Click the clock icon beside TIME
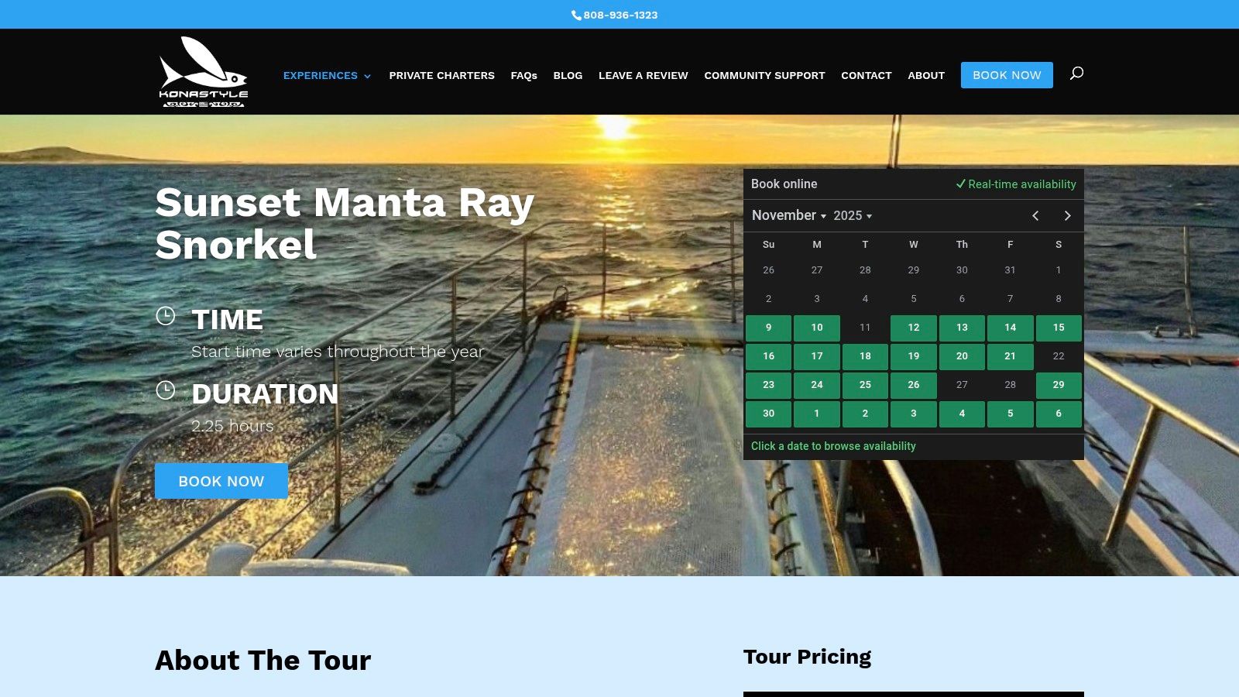This screenshot has width=1239, height=697. [165, 315]
